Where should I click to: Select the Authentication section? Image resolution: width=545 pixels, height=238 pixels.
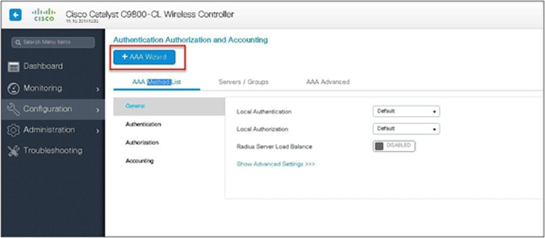click(x=169, y=124)
